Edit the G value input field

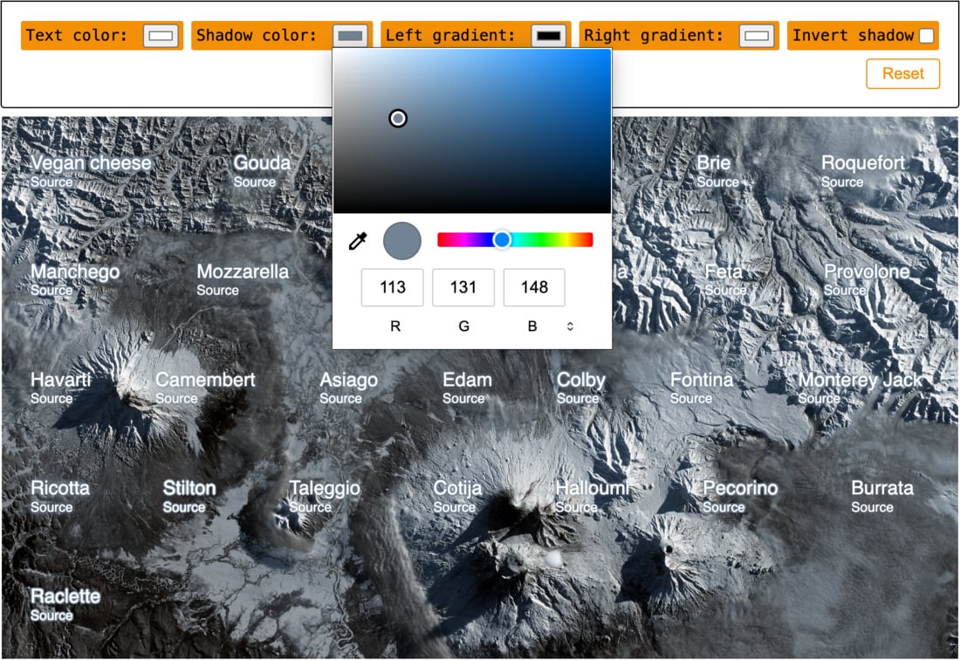tap(463, 287)
